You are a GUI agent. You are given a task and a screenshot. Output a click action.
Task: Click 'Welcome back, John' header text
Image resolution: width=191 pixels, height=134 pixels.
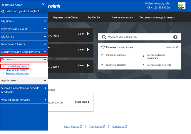(158, 4)
